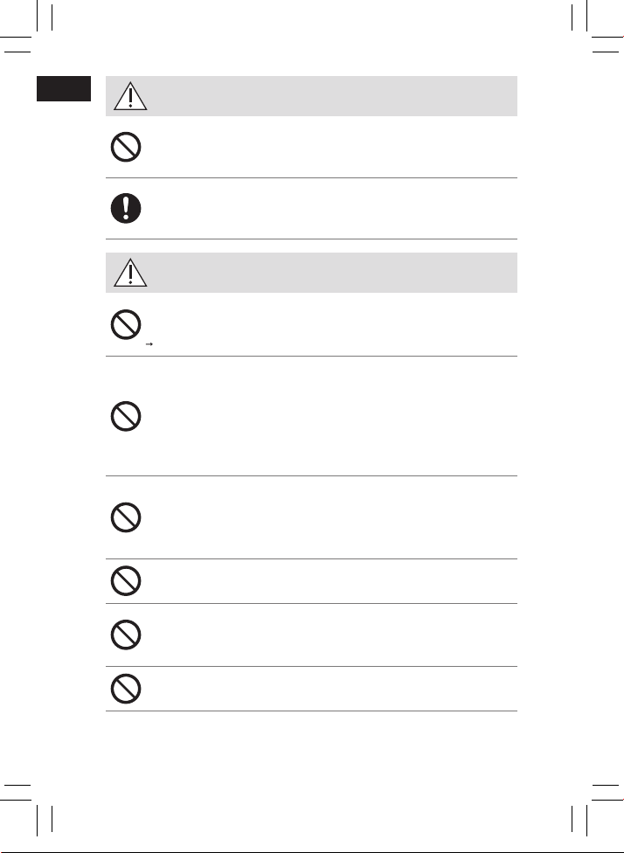
Task: Click the crop marks in the bottom-right corner
Action: tap(596, 809)
